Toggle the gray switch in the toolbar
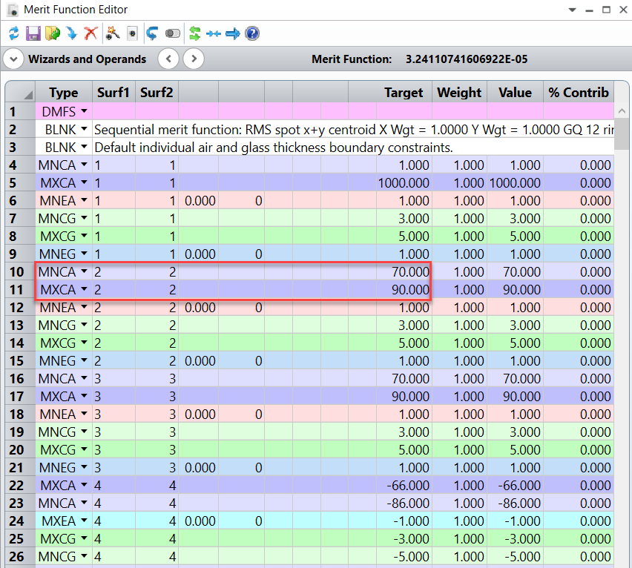632x568 pixels. pyautogui.click(x=173, y=33)
